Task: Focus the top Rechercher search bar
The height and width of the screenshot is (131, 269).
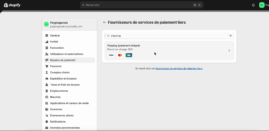Action: (141, 5)
